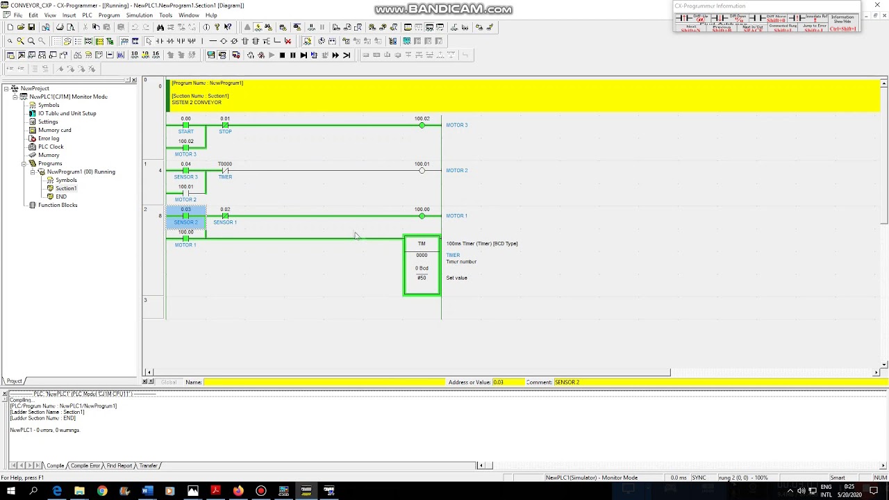Viewport: 889px width, 500px height.
Task: Click the red X delete icon in the diagram toolbar
Action: (288, 41)
